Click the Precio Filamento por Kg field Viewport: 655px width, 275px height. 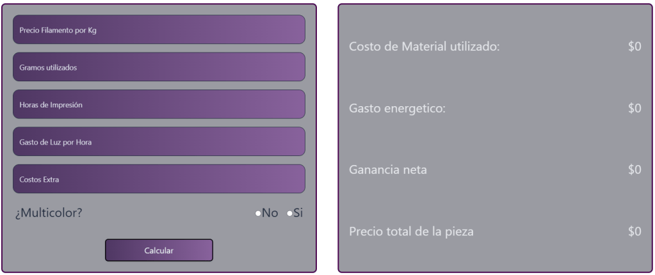[159, 29]
